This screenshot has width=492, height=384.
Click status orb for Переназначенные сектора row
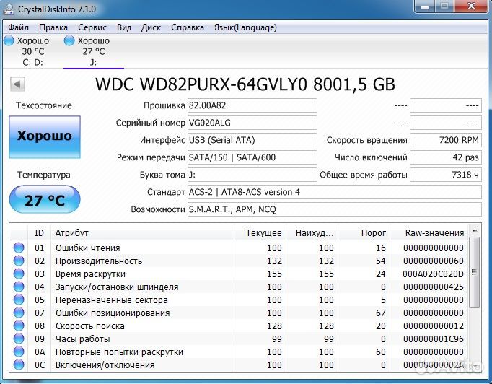[x=19, y=300]
